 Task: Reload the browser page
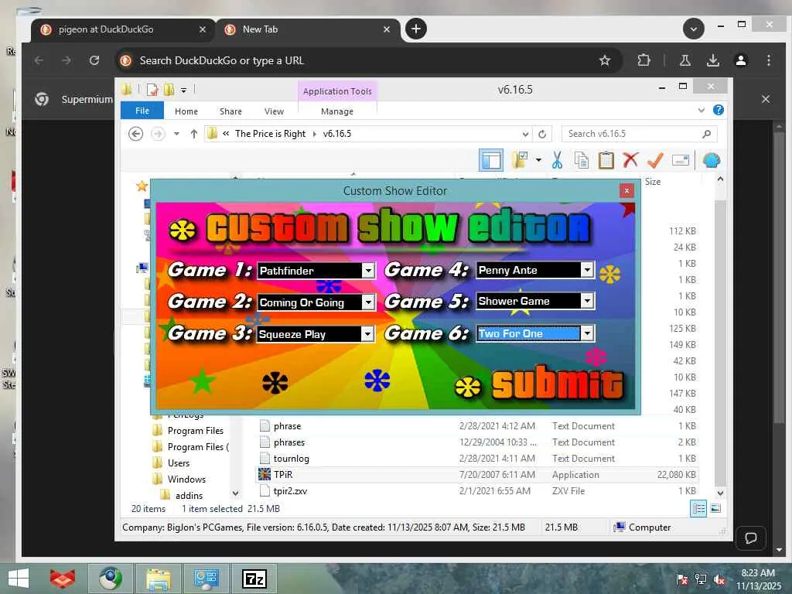(94, 60)
